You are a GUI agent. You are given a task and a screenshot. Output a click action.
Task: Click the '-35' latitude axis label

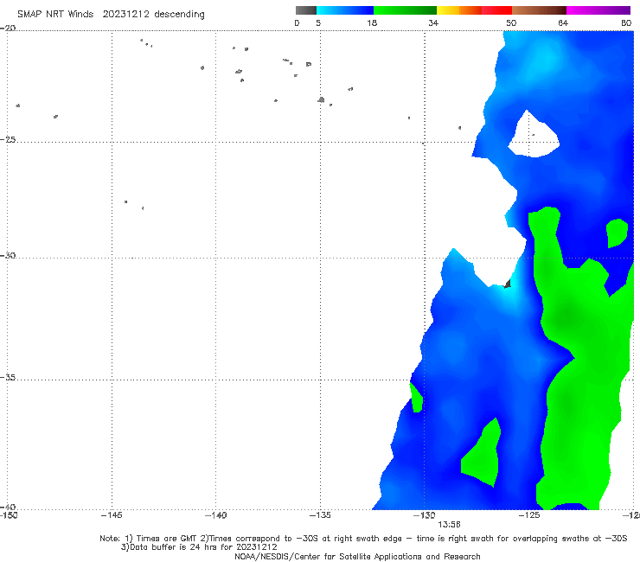point(8,378)
